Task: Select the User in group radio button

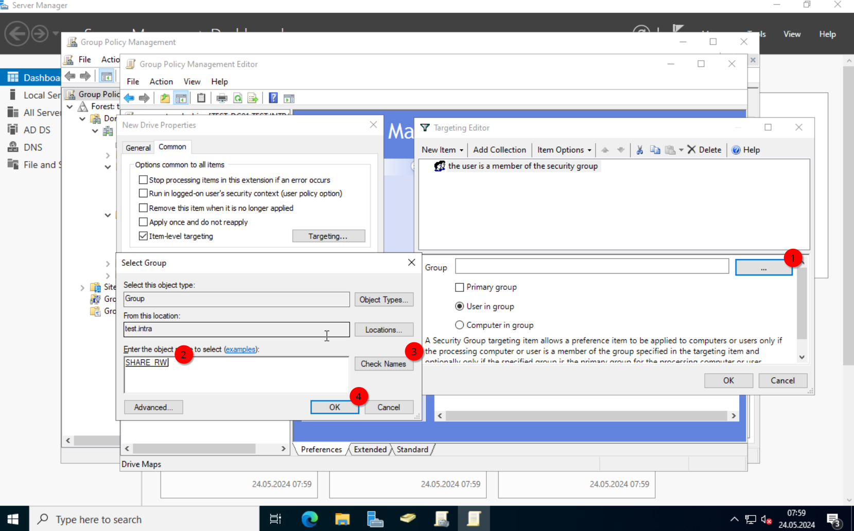Action: (460, 306)
